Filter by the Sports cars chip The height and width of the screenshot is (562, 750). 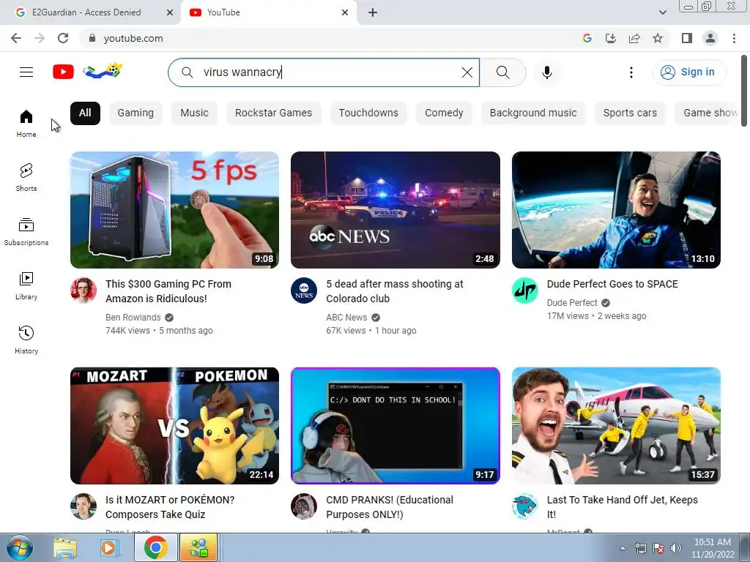(x=630, y=113)
